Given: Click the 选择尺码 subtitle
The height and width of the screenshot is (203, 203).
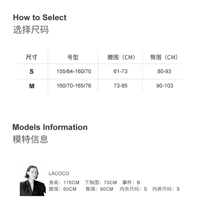Looking at the screenshot, I should click(31, 30).
